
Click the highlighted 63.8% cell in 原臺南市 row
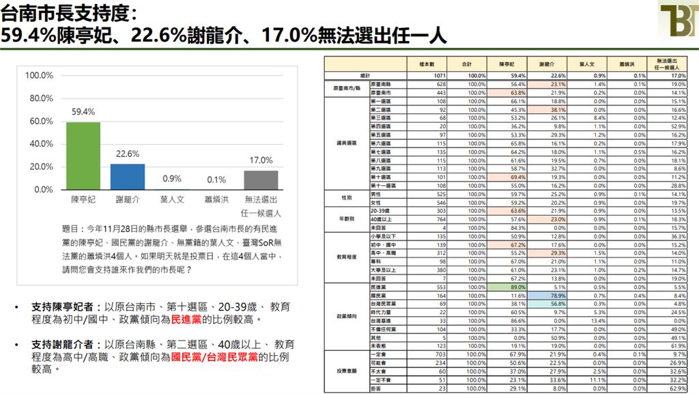[x=507, y=93]
